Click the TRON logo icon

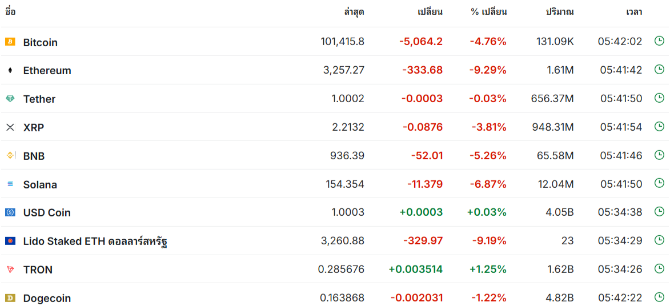10,269
